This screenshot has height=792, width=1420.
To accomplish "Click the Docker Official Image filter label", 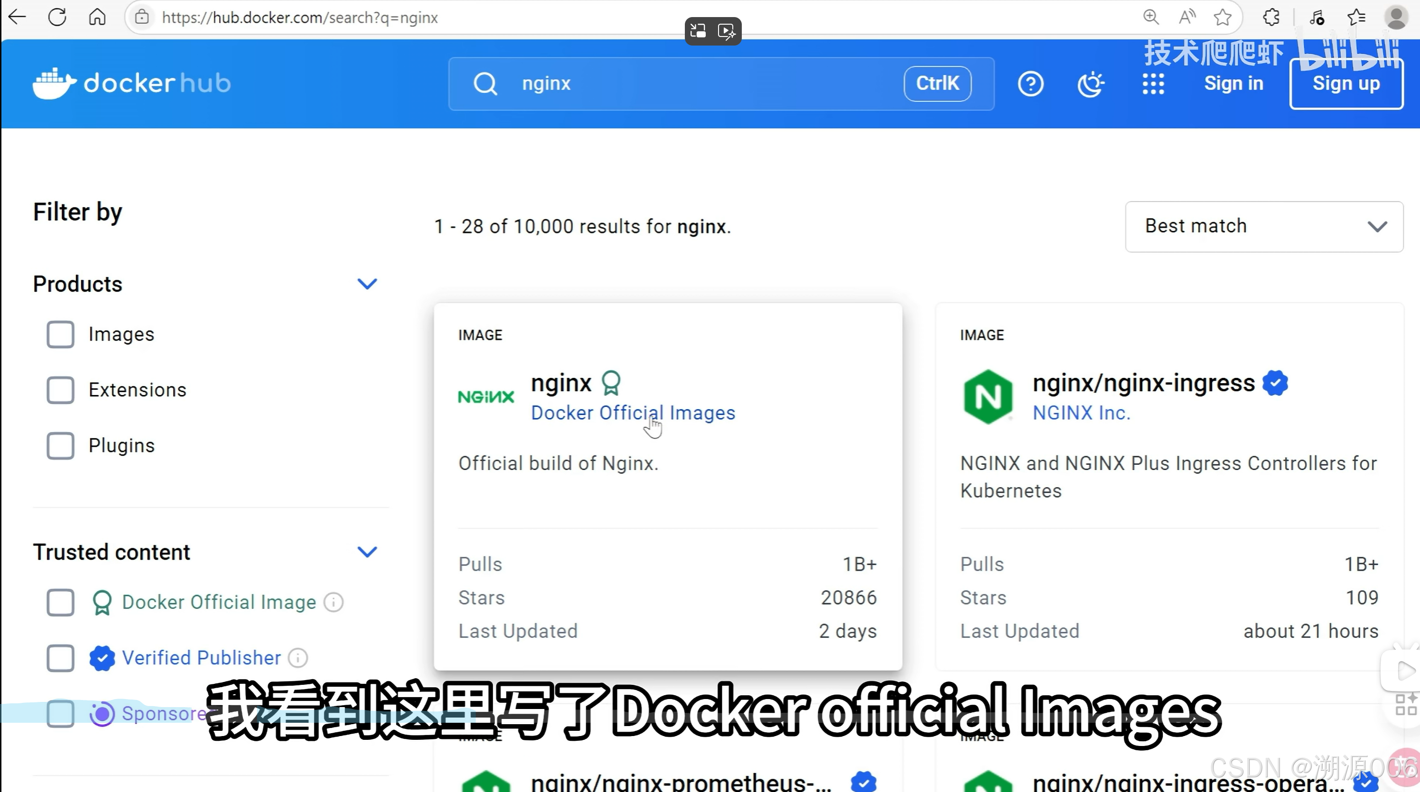I will click(x=219, y=602).
